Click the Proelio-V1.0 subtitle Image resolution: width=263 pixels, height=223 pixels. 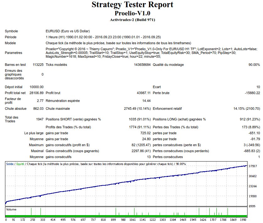click(132, 13)
